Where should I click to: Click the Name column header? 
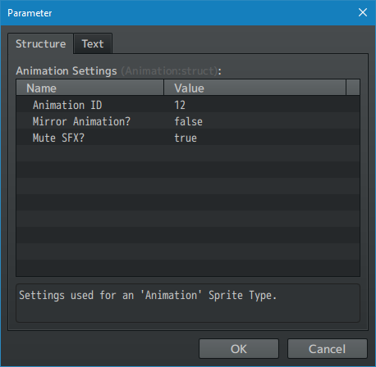90,88
